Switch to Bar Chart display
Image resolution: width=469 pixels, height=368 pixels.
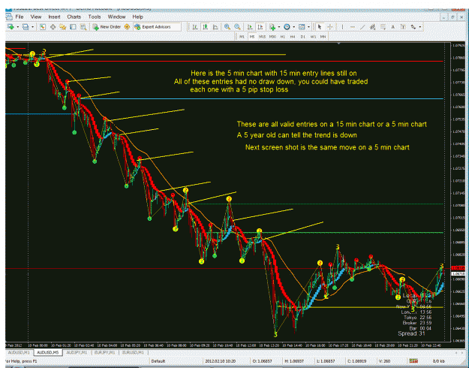pos(195,27)
